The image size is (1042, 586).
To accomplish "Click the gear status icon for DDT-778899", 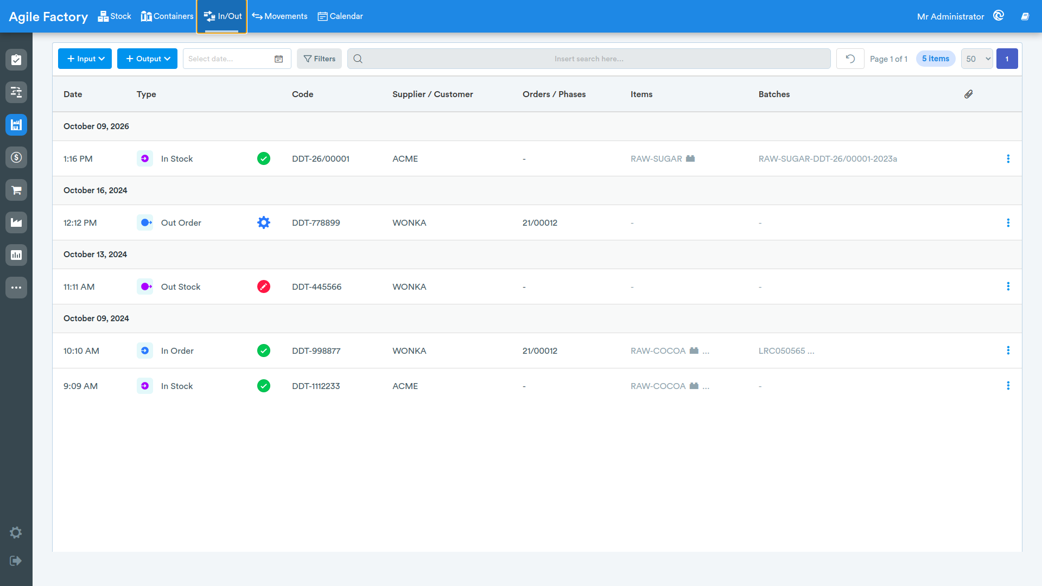I will point(264,222).
